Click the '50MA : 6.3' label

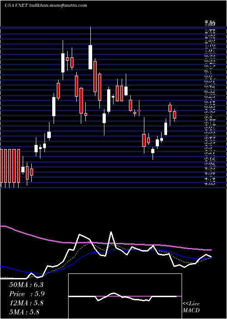(26, 285)
